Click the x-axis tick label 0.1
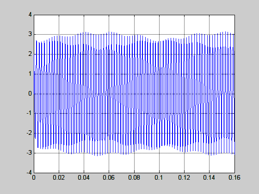This screenshot has width=259, height=194. point(159,178)
